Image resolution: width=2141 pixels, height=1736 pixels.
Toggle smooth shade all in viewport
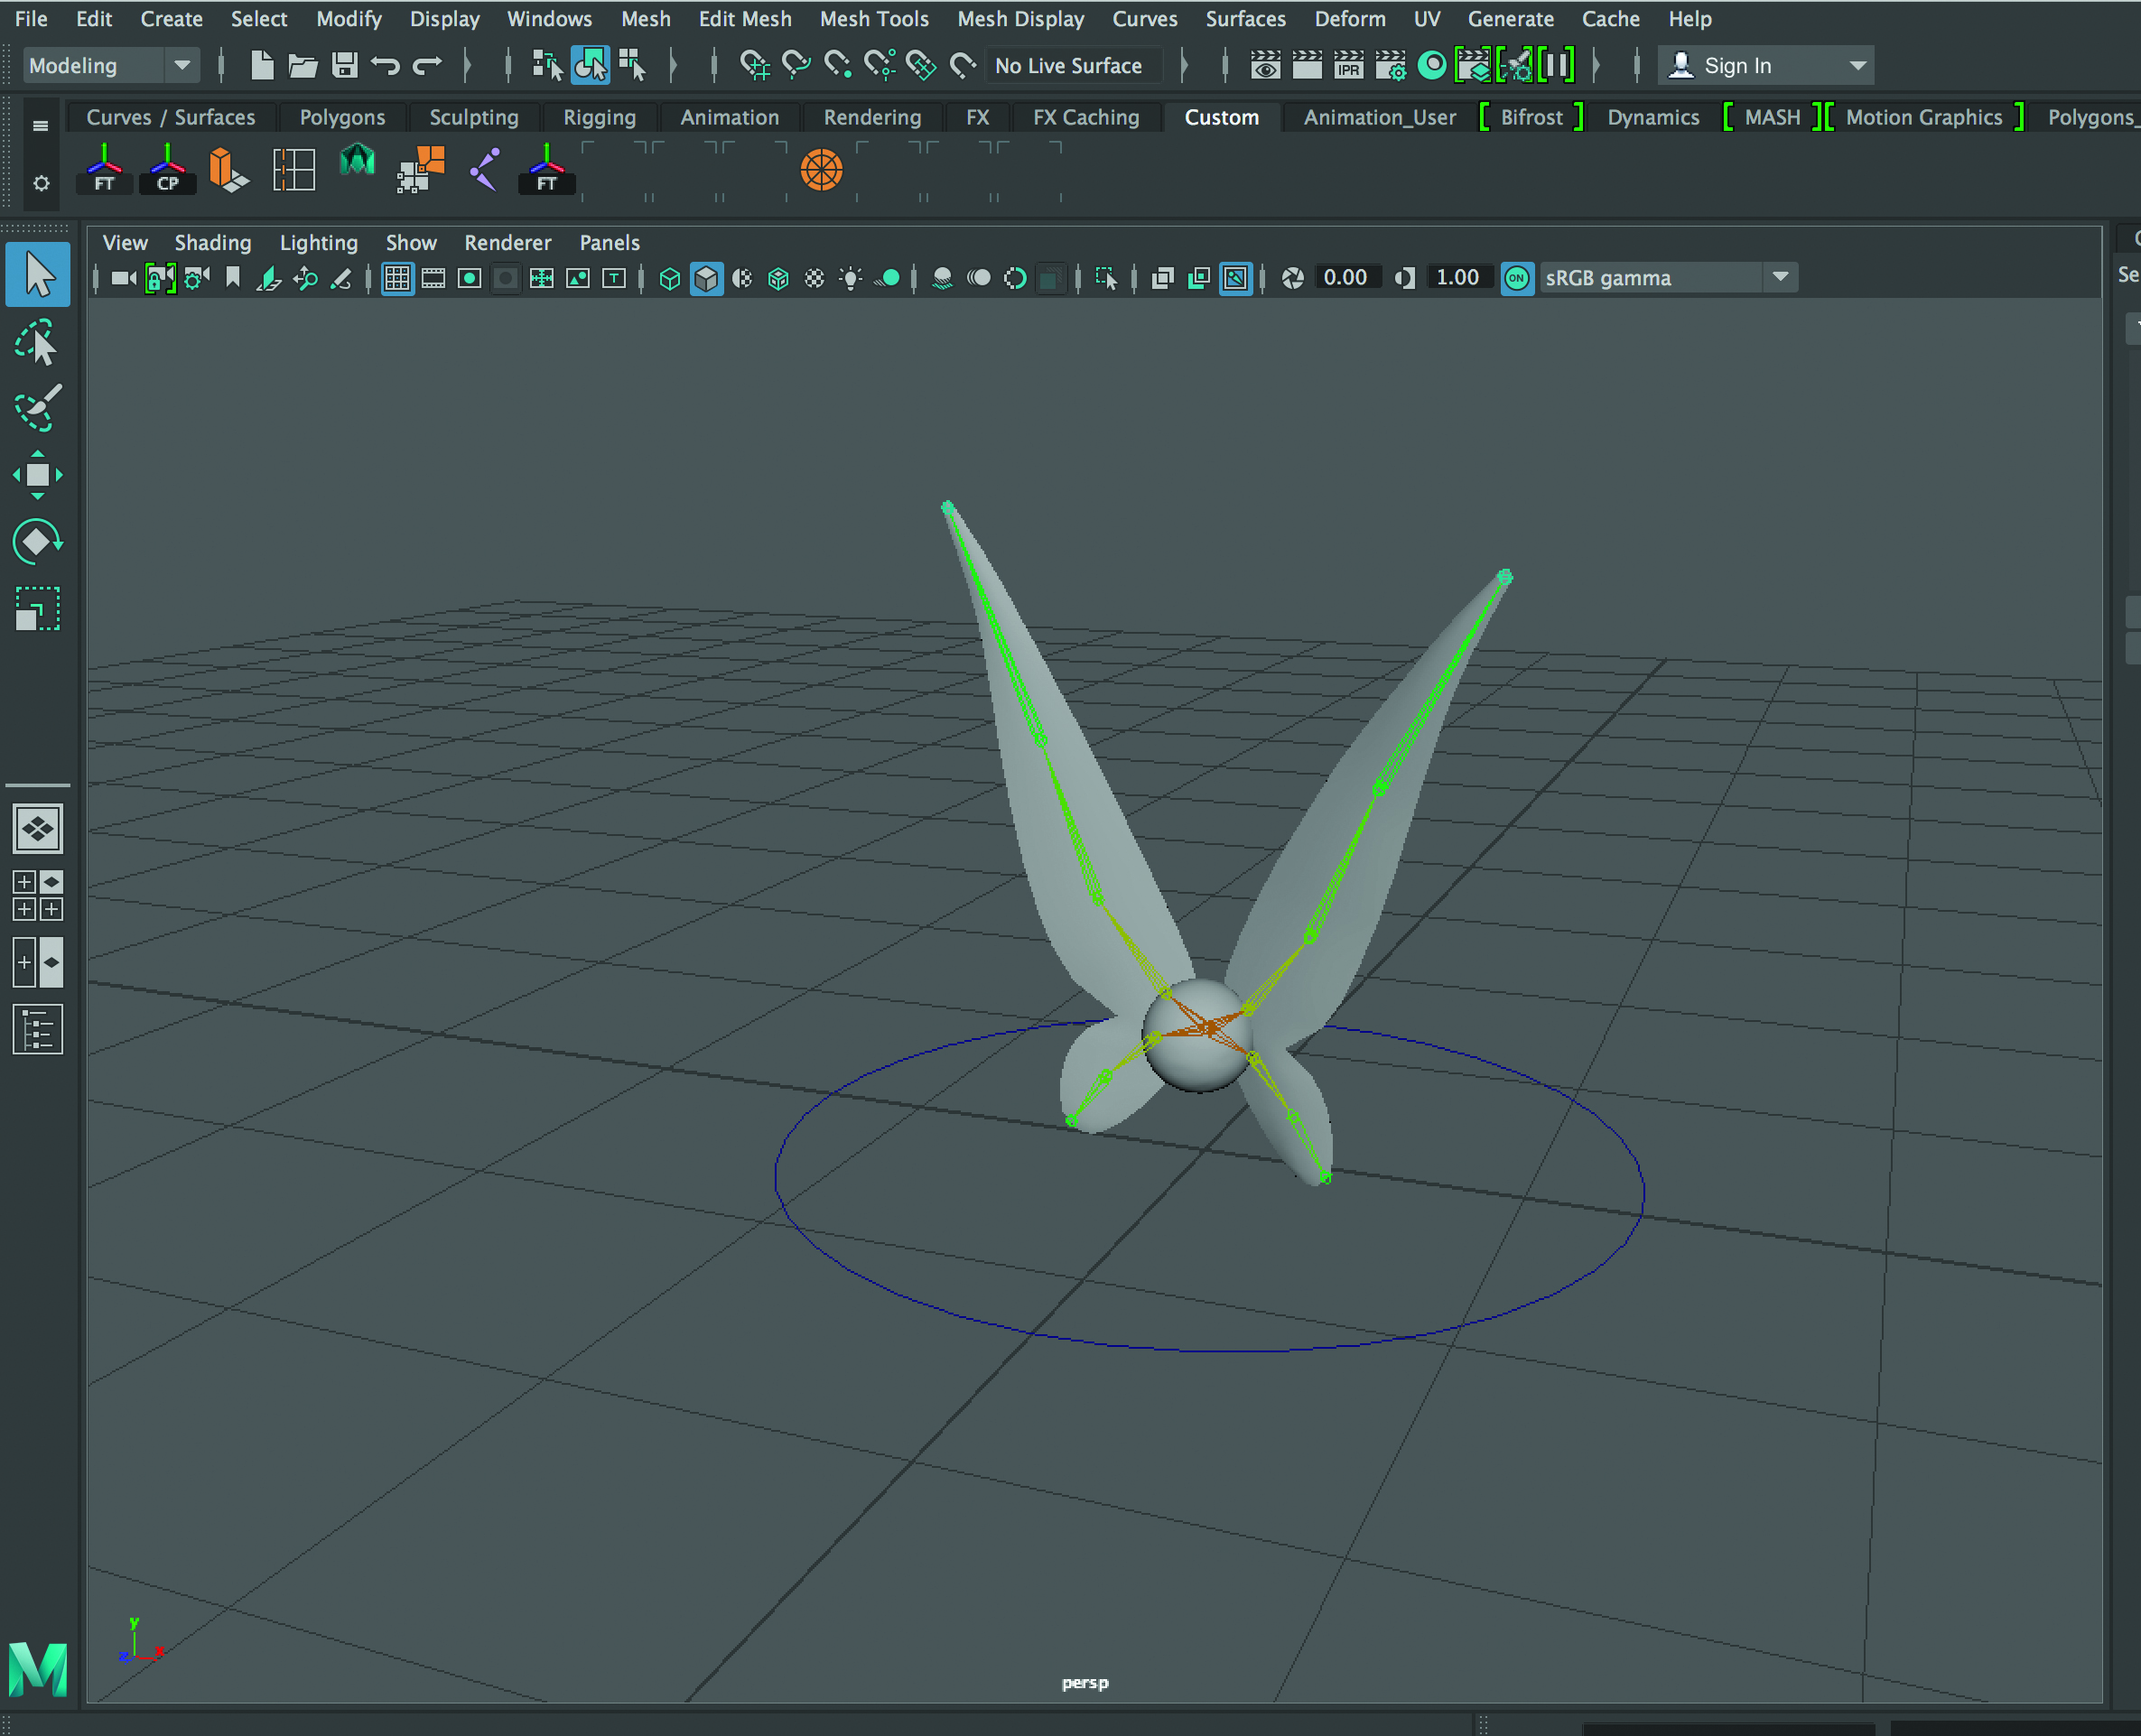point(706,278)
